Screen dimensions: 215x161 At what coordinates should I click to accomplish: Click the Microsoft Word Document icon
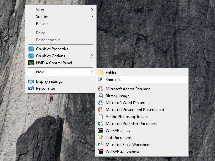(101, 103)
